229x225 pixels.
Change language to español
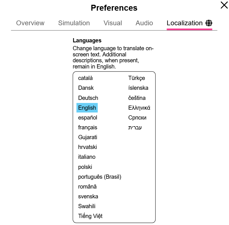click(88, 118)
